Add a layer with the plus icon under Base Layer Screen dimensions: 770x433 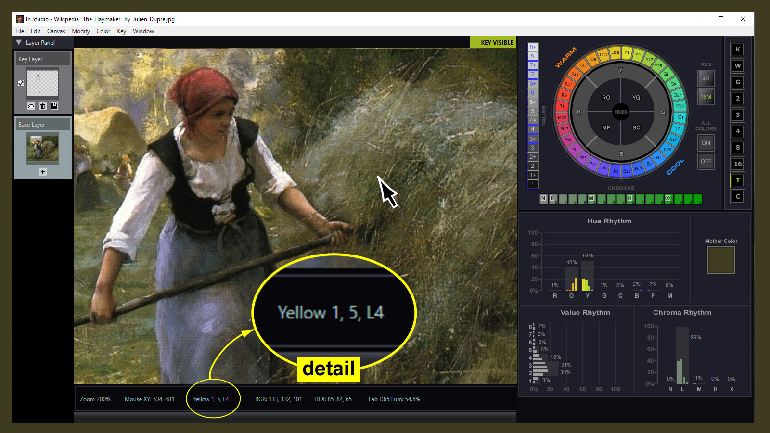click(43, 172)
